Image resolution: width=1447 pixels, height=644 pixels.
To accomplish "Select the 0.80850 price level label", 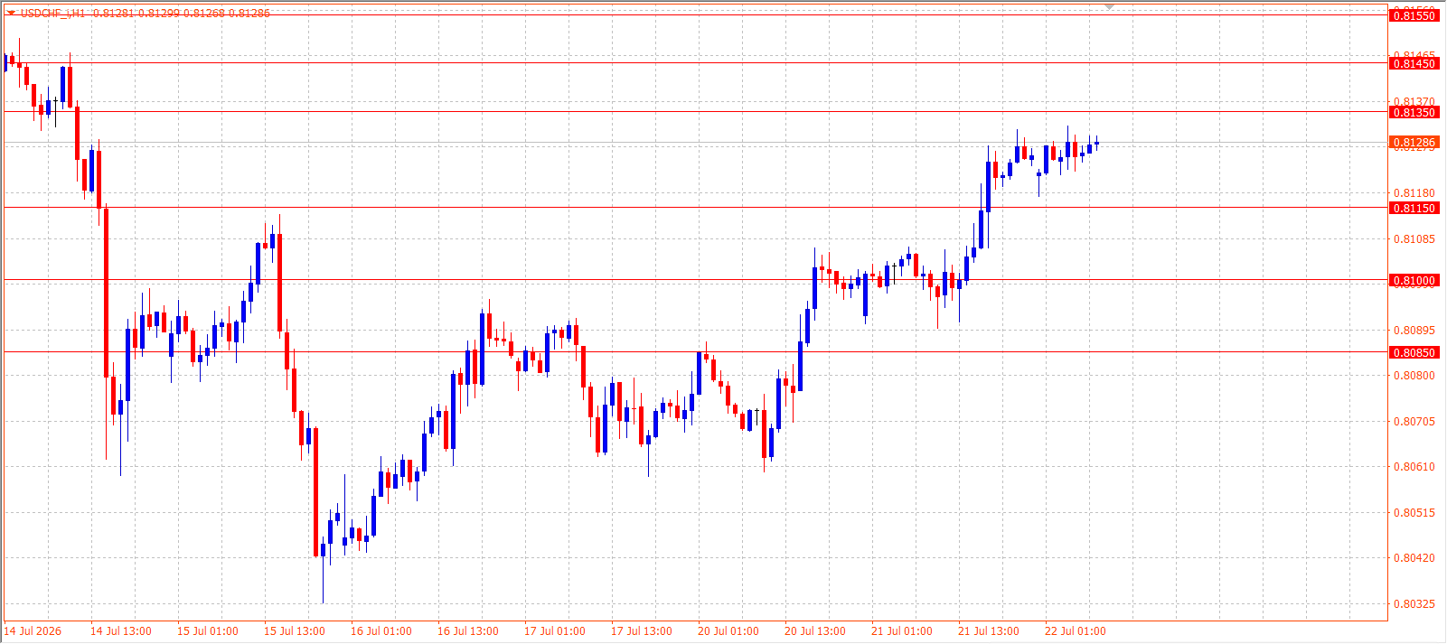I will coord(1414,352).
